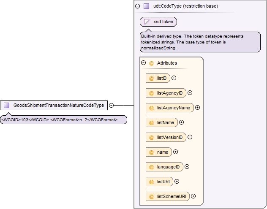Click the @ icon of listURI

151,182
